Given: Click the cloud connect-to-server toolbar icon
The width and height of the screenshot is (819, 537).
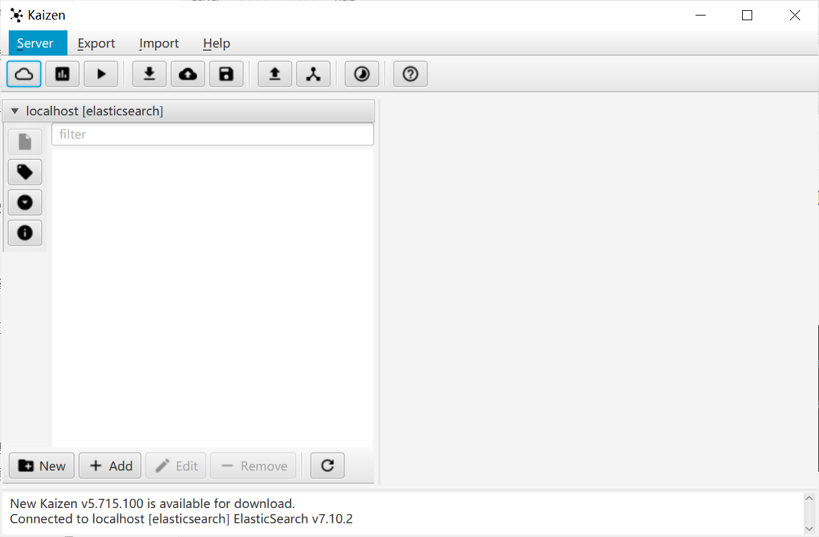Looking at the screenshot, I should (x=24, y=74).
